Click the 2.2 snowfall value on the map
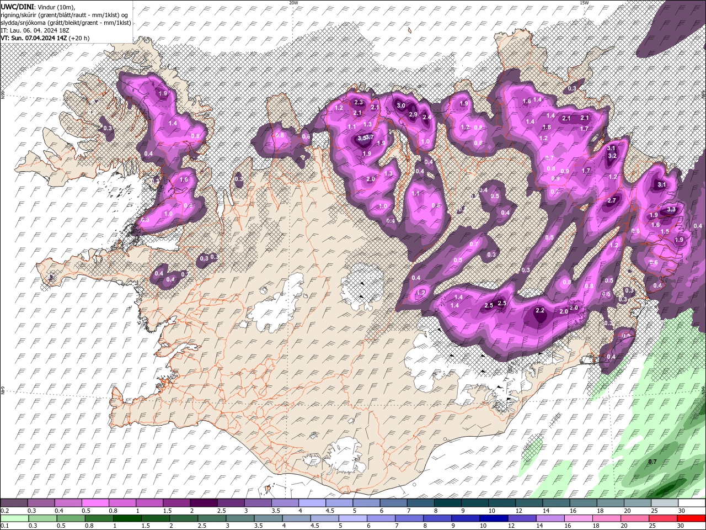The height and width of the screenshot is (530, 706). 540,311
